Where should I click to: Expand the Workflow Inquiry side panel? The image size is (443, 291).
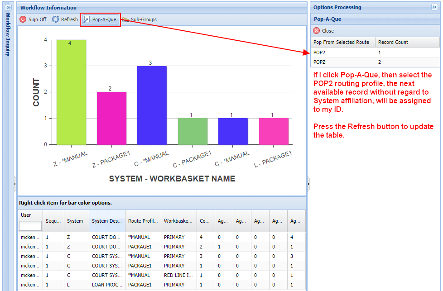(9, 7)
